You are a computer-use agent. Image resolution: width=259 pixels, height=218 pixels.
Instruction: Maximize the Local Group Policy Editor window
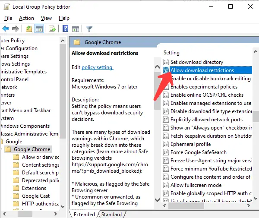(231, 6)
